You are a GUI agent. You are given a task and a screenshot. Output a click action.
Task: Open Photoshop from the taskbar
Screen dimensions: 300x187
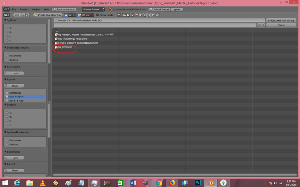198,183
